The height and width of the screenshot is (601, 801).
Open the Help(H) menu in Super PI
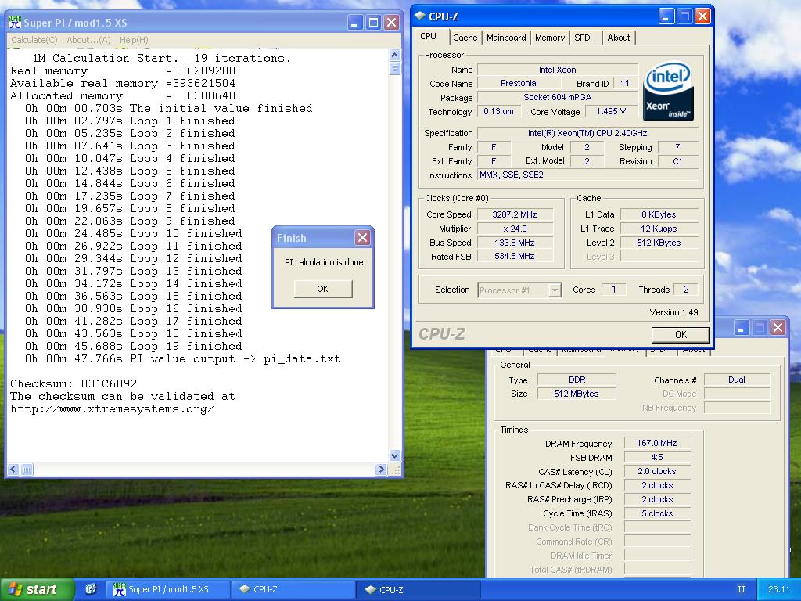click(x=134, y=40)
